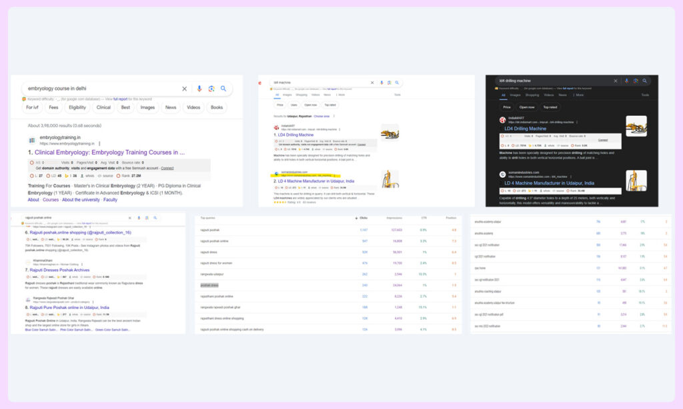Open the 'Faculty' sitelink
Screen dimensions: 683x409
coord(110,200)
